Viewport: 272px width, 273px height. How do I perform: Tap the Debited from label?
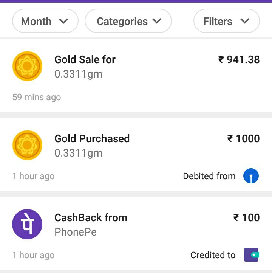tap(209, 176)
